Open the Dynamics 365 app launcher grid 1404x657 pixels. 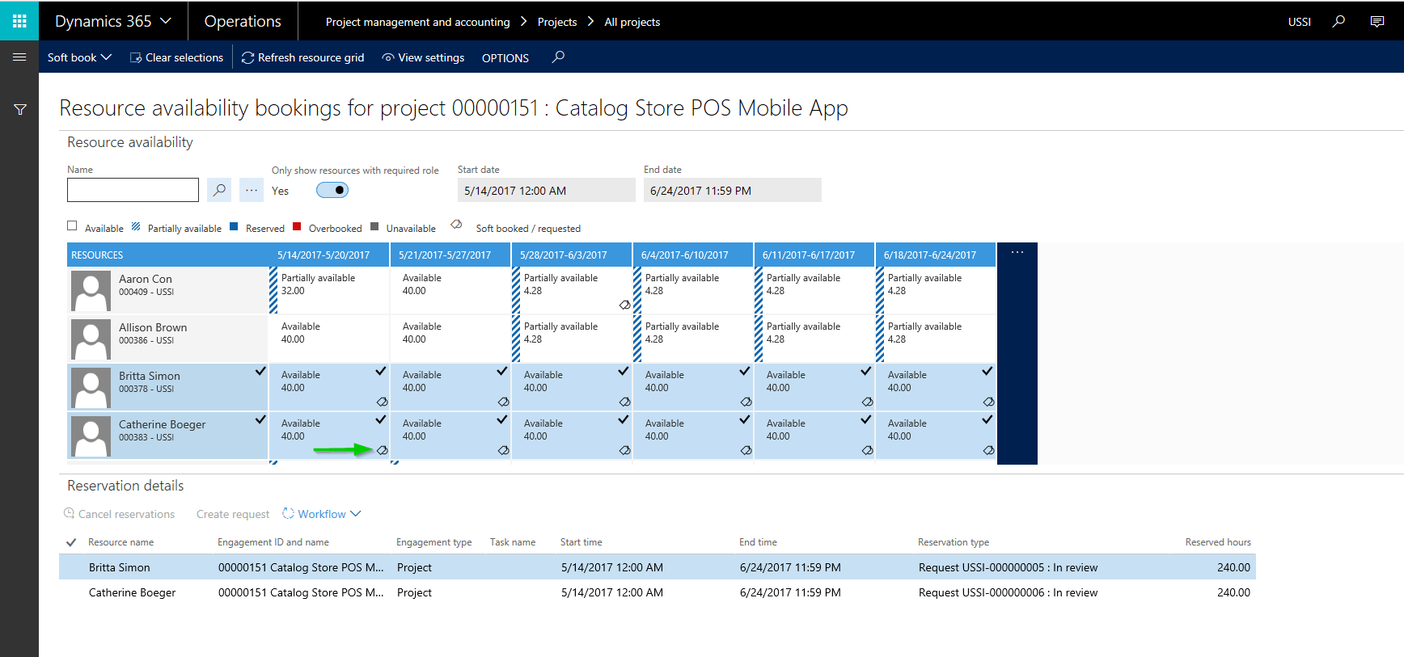(x=19, y=21)
